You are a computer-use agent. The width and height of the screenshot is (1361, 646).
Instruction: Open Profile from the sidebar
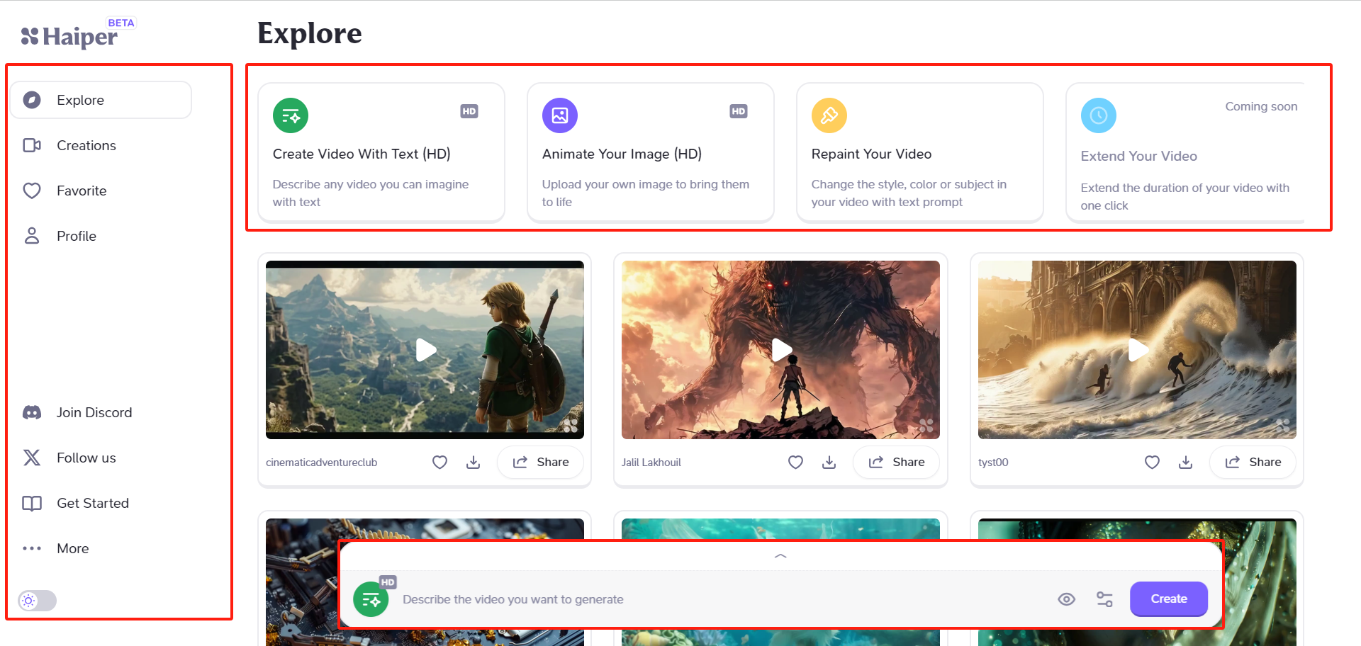click(x=76, y=236)
